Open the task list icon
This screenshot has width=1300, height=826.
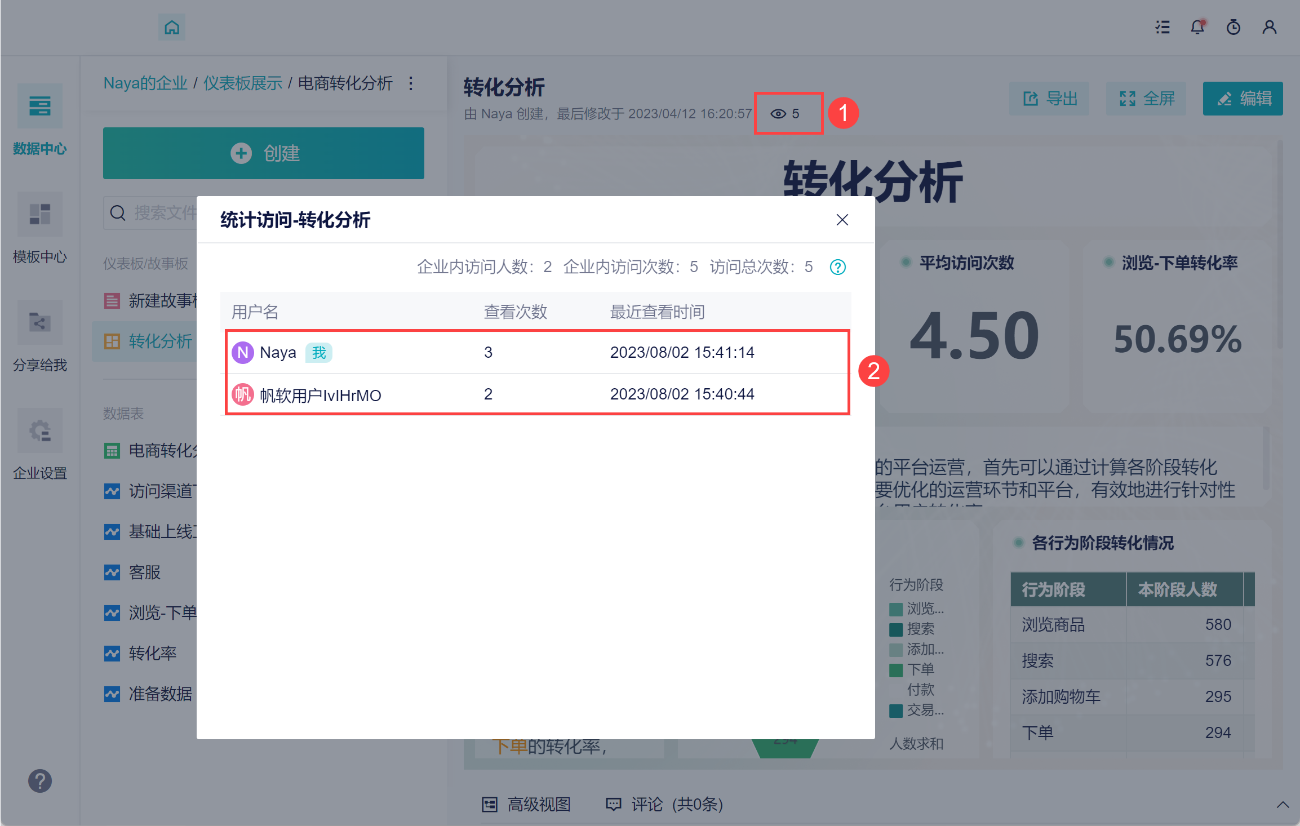click(1162, 27)
